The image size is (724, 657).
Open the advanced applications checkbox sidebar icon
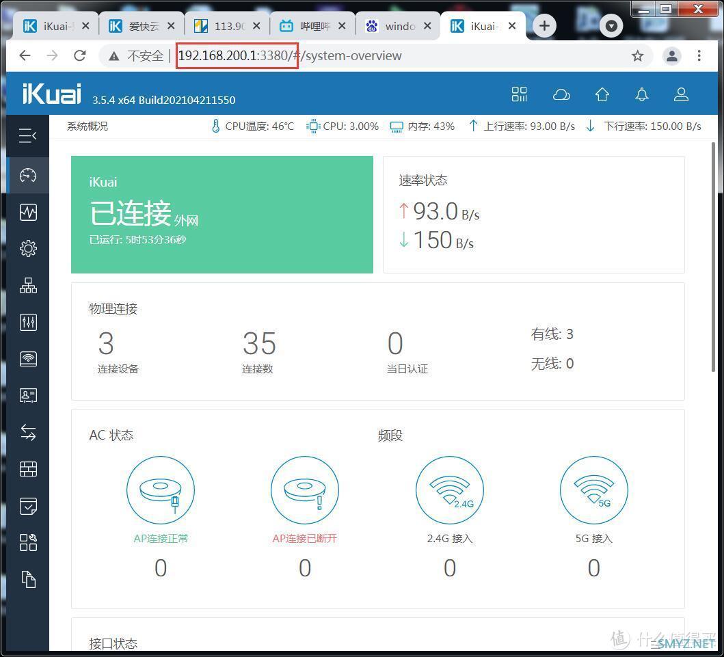pyautogui.click(x=28, y=506)
